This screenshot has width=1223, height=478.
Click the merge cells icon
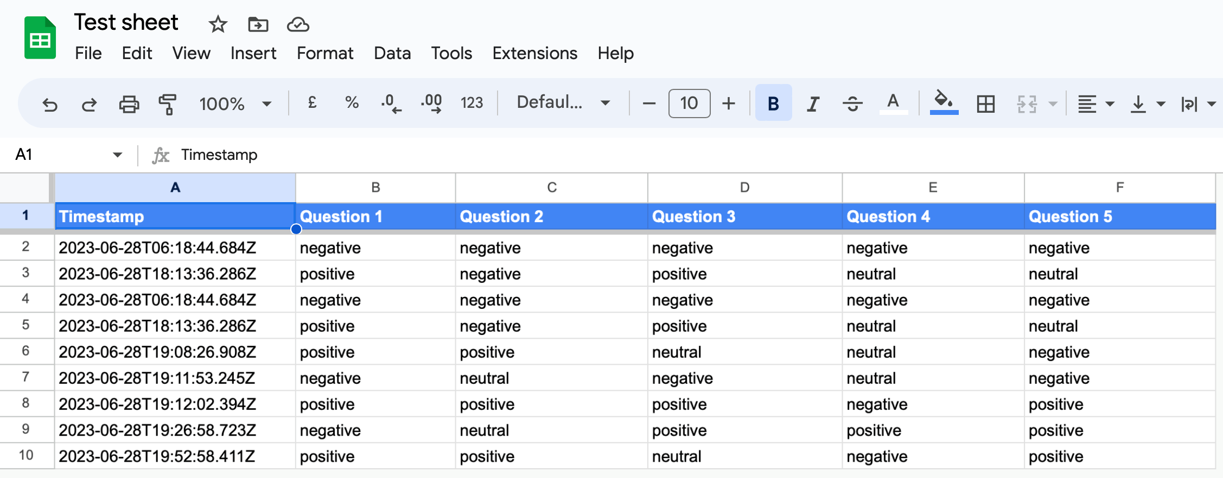1027,104
